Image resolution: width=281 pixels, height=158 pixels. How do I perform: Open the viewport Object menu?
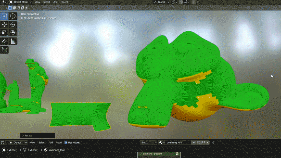coord(64,2)
